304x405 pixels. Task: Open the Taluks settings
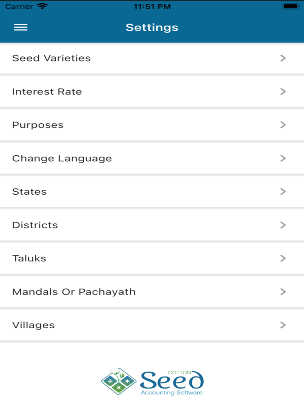152,258
